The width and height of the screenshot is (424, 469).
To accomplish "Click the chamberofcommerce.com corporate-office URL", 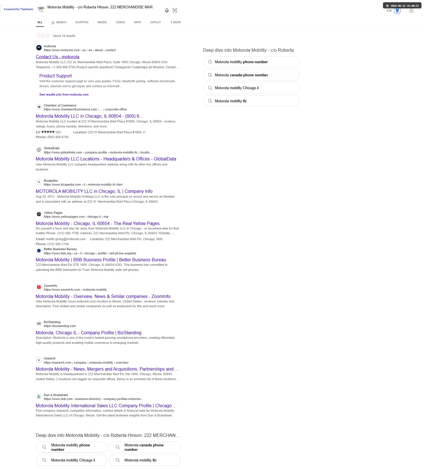I will tap(85, 110).
